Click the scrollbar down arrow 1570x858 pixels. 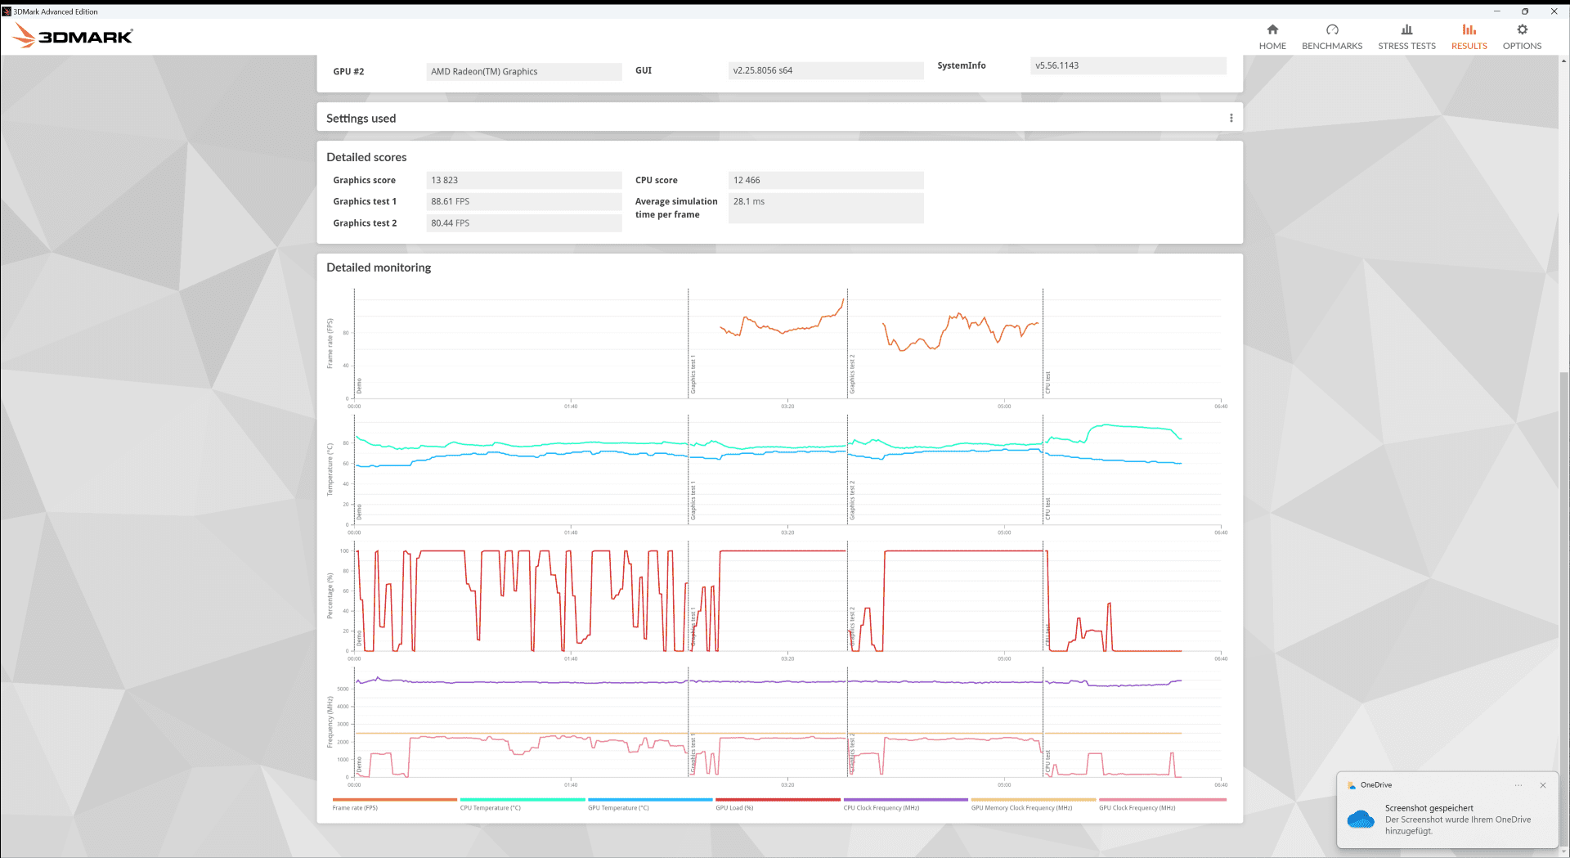click(x=1564, y=852)
